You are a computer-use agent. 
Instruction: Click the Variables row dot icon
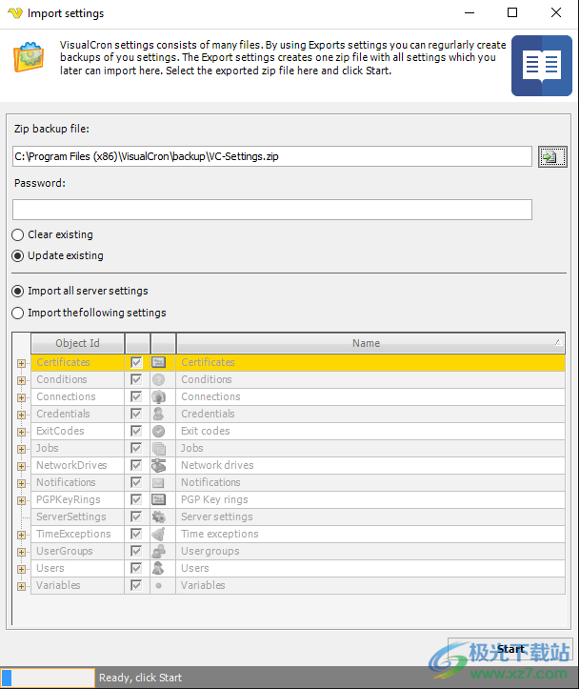(x=158, y=585)
